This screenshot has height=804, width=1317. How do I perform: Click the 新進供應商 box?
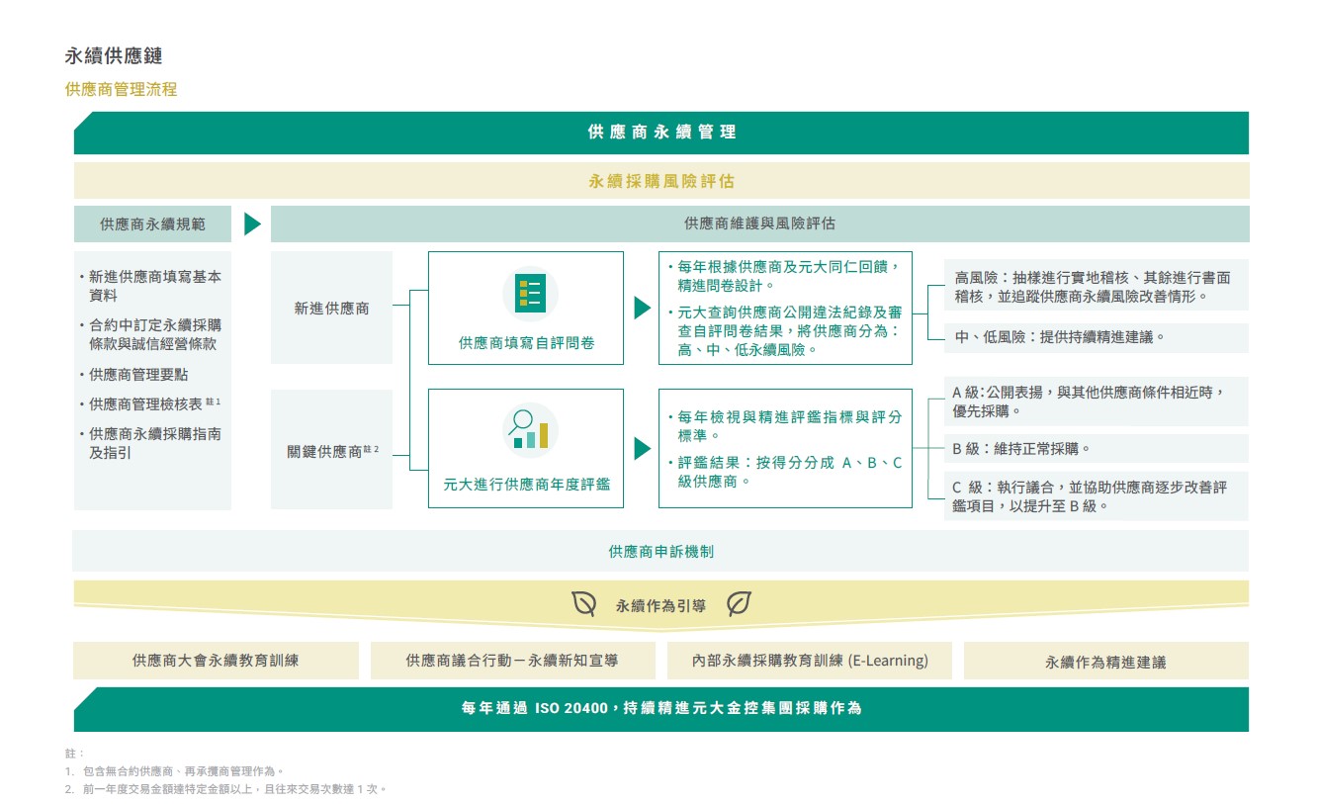[331, 308]
